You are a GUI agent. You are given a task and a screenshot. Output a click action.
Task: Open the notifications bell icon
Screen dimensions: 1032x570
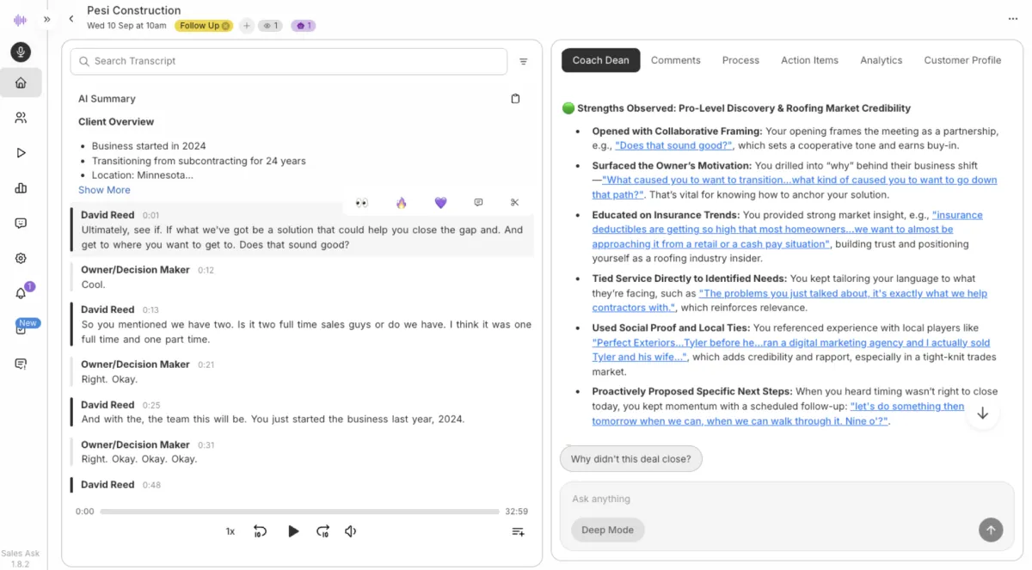click(x=21, y=293)
